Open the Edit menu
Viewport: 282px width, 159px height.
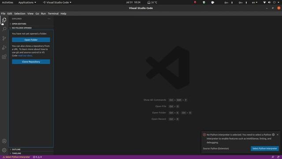(10, 14)
